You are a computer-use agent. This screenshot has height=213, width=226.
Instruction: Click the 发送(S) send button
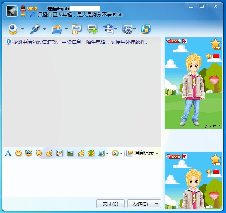[140, 204]
